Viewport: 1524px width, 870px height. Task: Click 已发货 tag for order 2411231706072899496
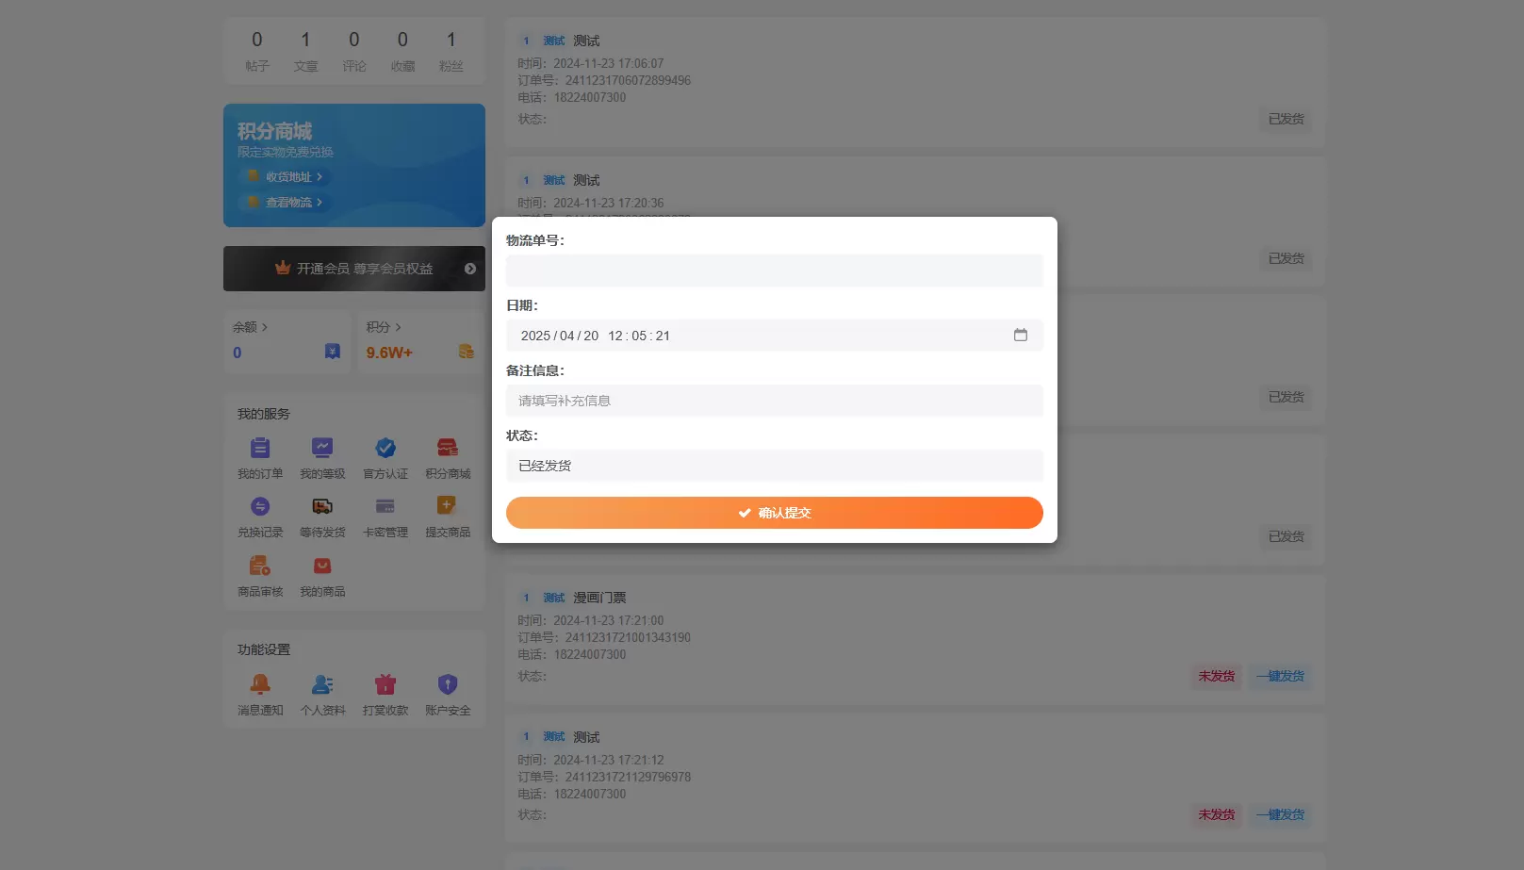click(x=1286, y=119)
